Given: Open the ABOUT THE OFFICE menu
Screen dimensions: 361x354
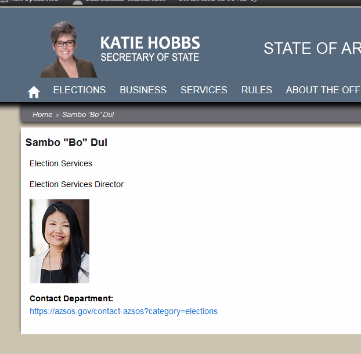Looking at the screenshot, I should coord(323,90).
